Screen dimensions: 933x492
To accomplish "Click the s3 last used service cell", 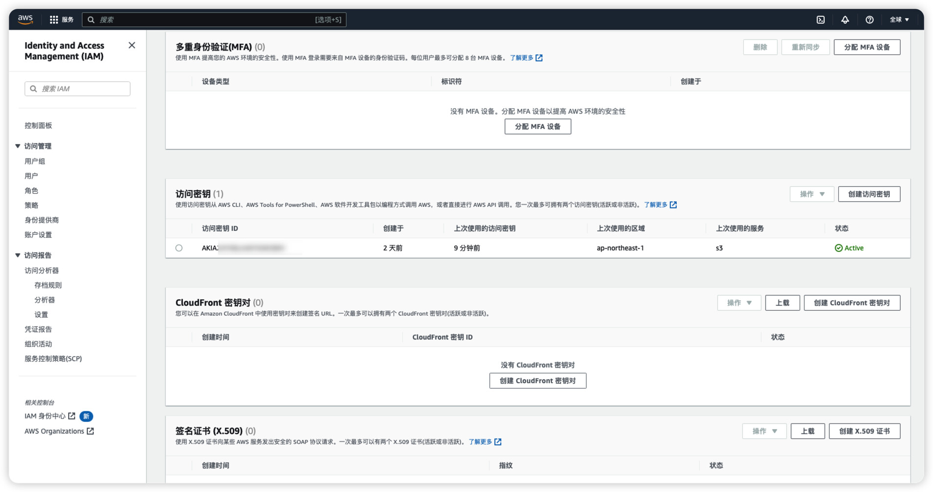I will (719, 248).
